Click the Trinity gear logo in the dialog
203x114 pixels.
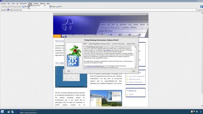click(x=73, y=60)
